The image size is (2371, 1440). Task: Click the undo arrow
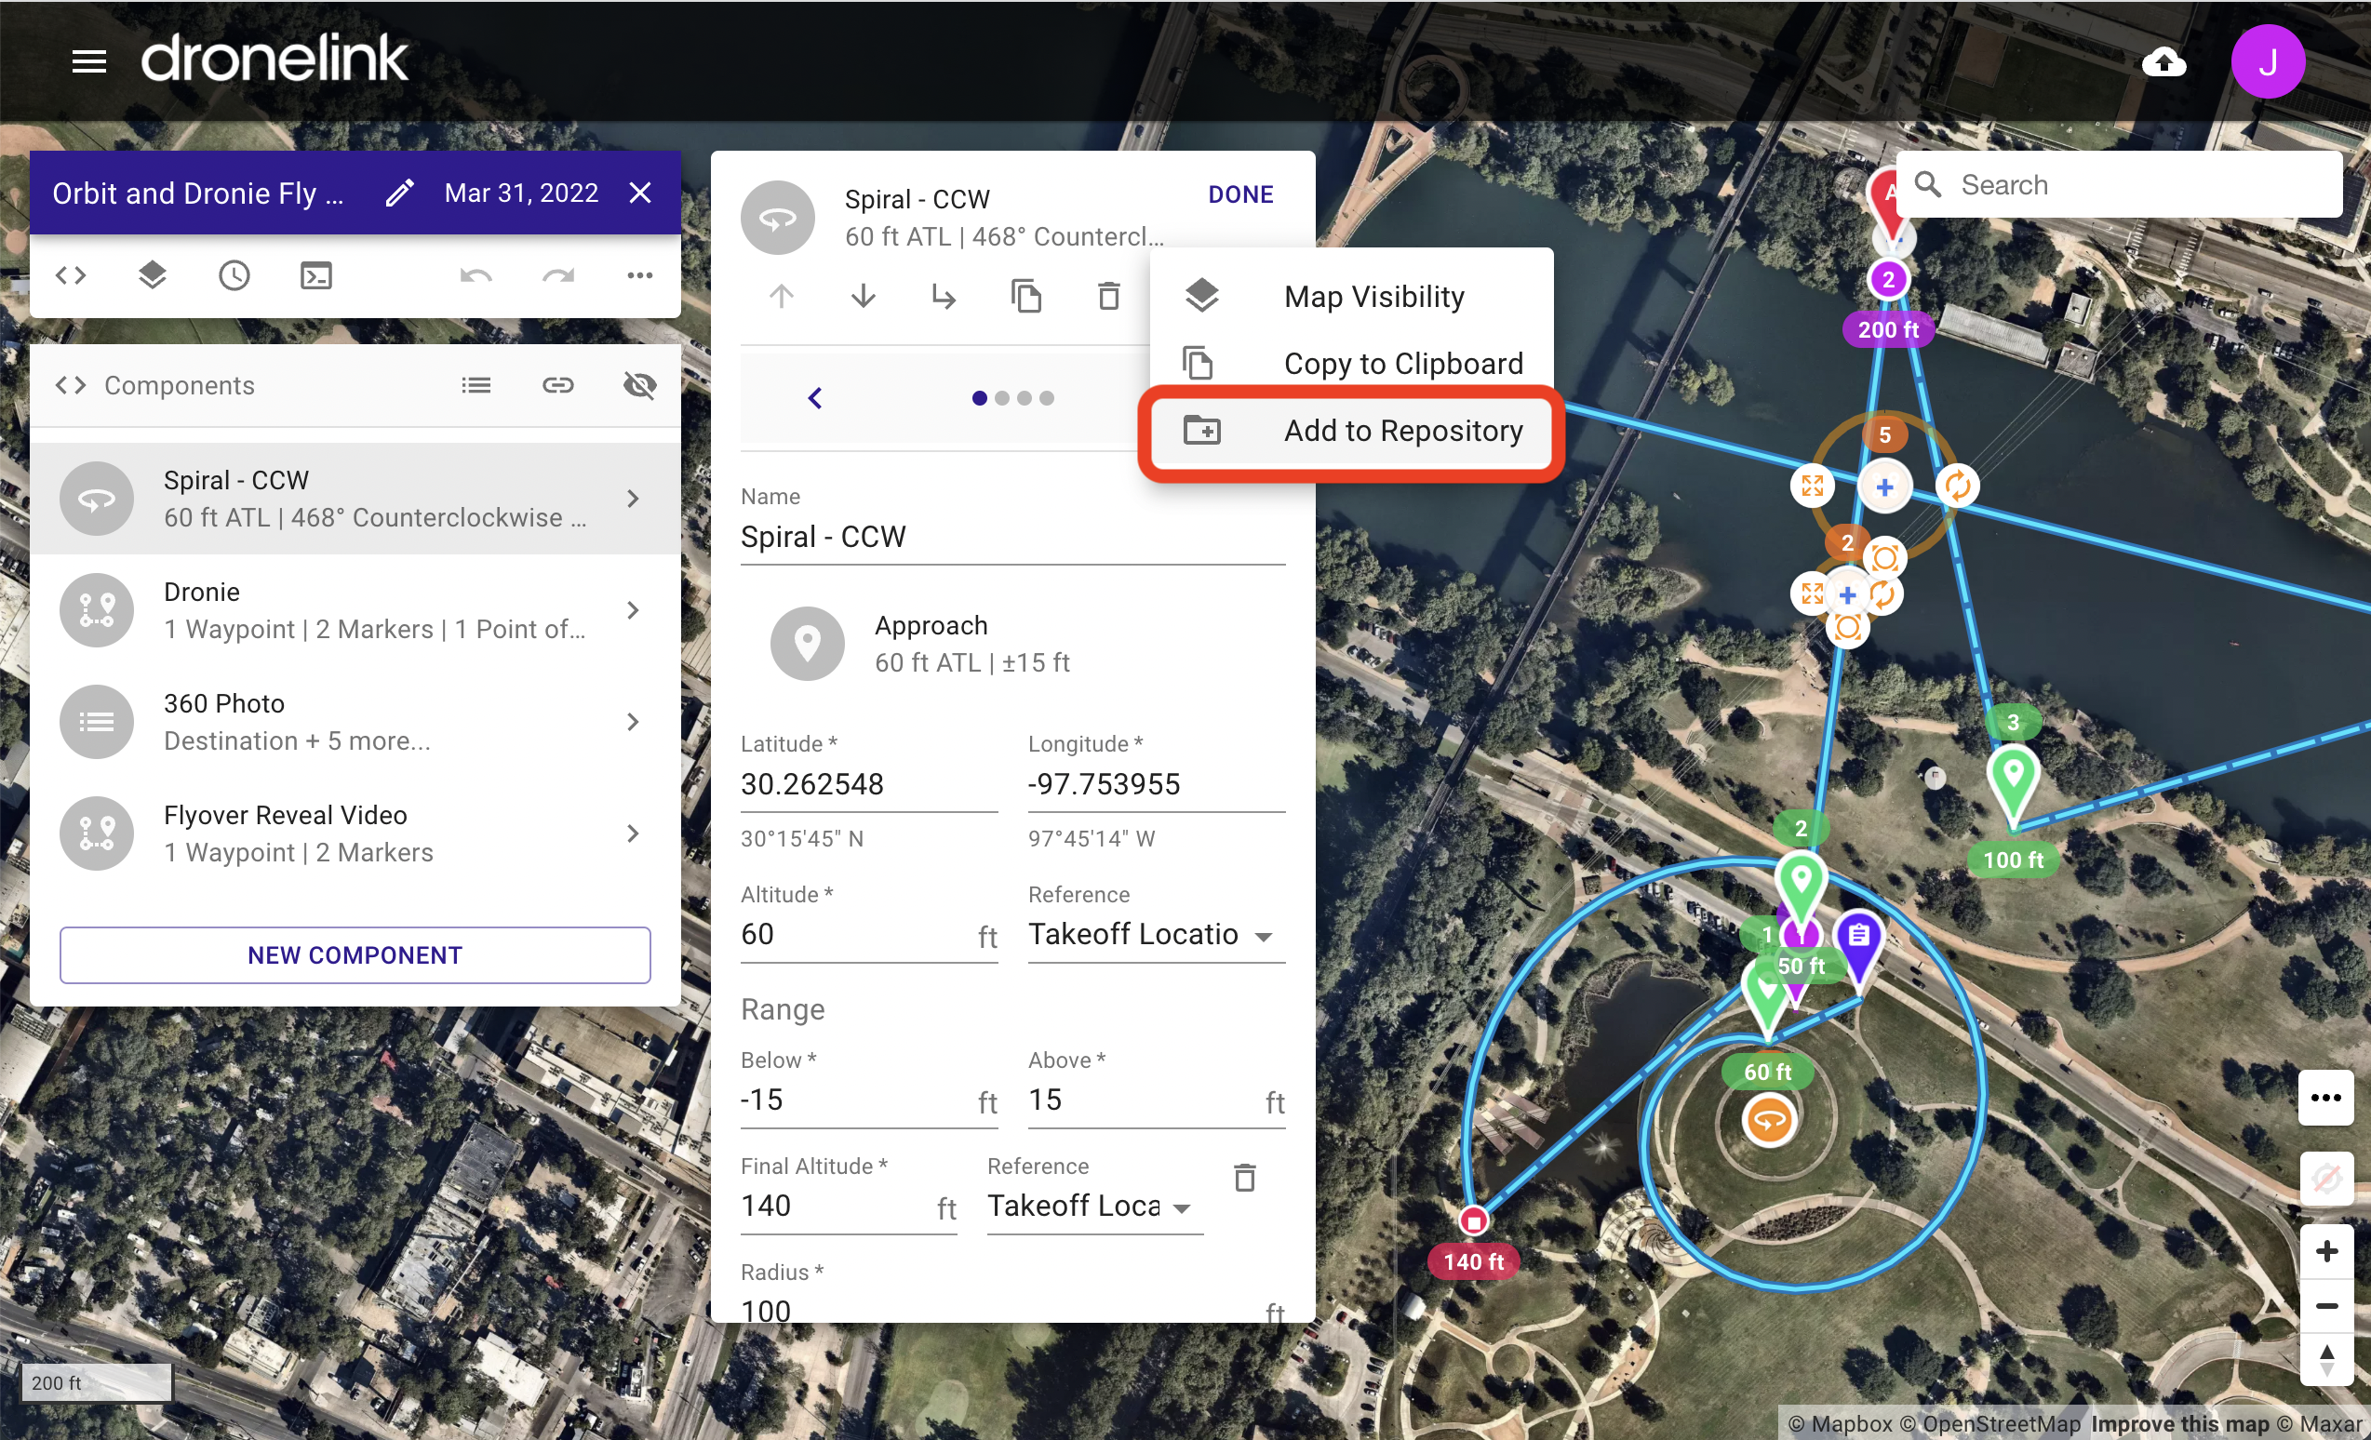[476, 276]
